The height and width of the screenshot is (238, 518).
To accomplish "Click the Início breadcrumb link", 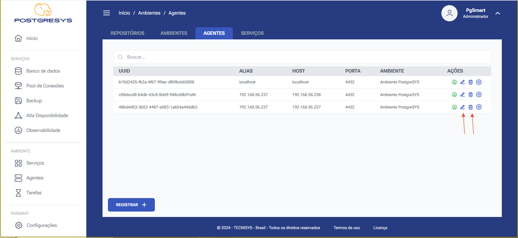I will (124, 13).
